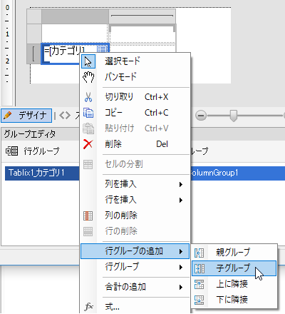The image size is (285, 314).
Task: Click the 親グループ icon in submenu
Action: pyautogui.click(x=199, y=253)
